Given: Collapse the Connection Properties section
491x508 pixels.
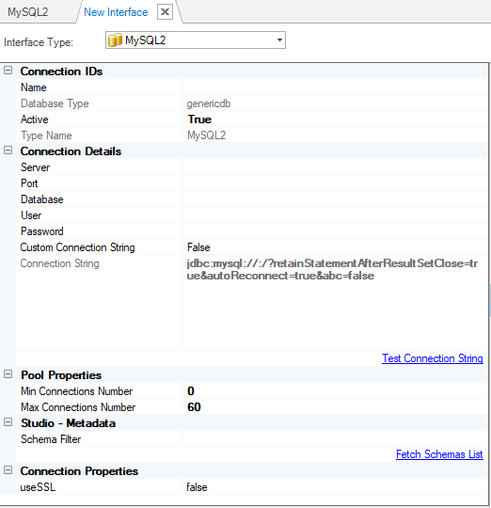Looking at the screenshot, I should [8, 470].
